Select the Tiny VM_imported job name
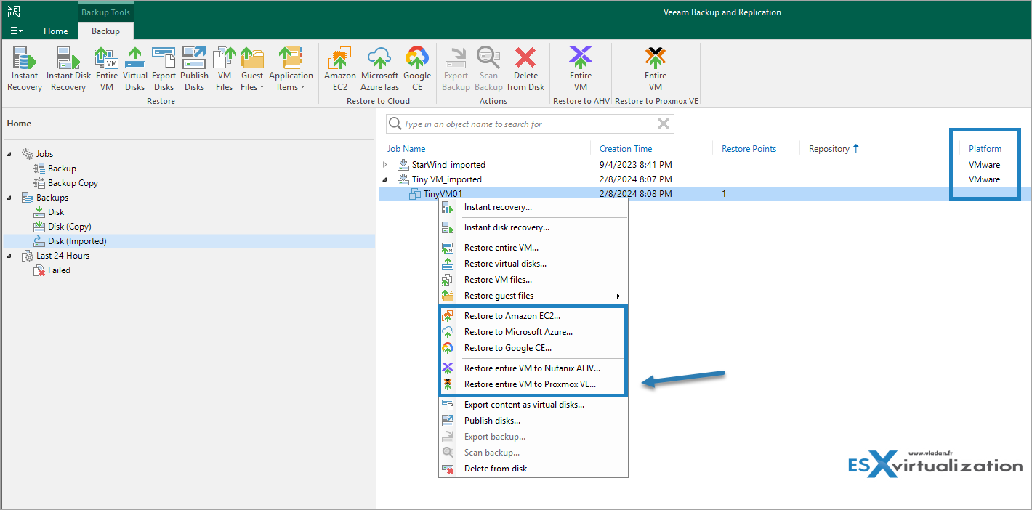1032x510 pixels. pyautogui.click(x=447, y=179)
